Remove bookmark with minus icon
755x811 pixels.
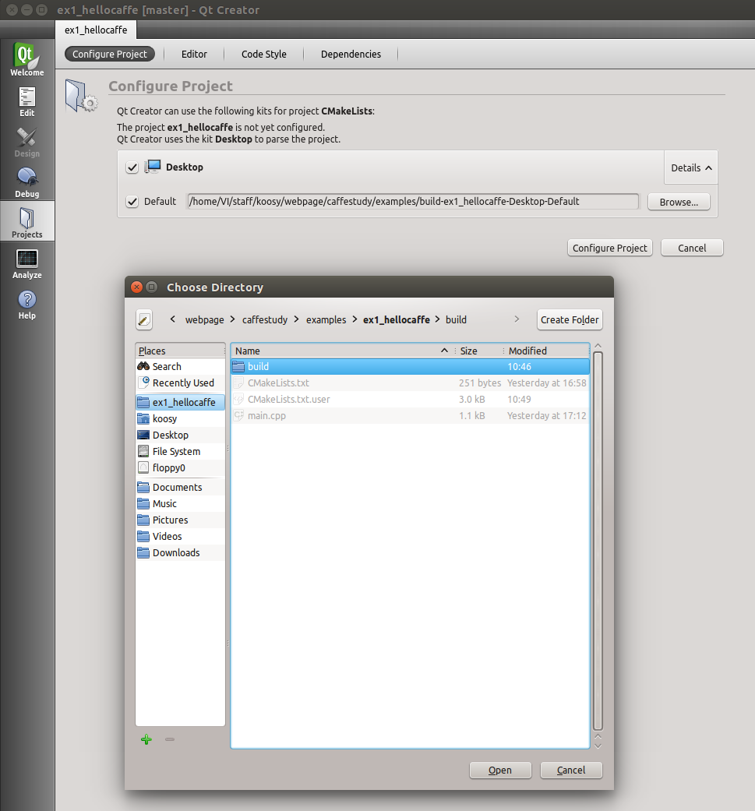(x=170, y=739)
